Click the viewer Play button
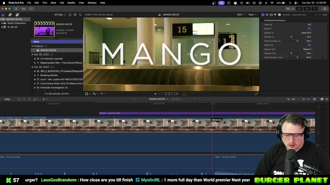 coord(155,94)
